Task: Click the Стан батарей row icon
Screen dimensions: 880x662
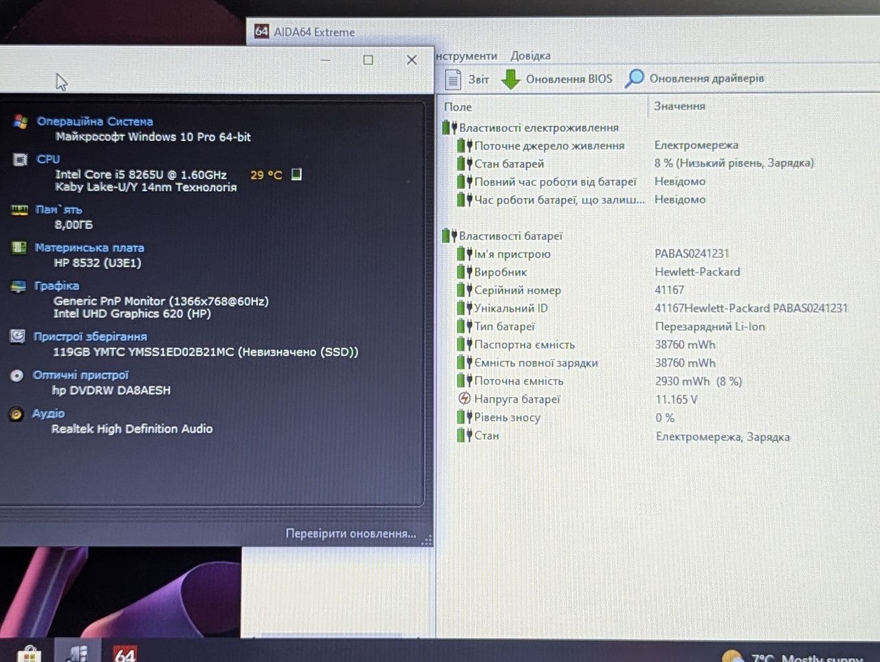Action: click(465, 164)
